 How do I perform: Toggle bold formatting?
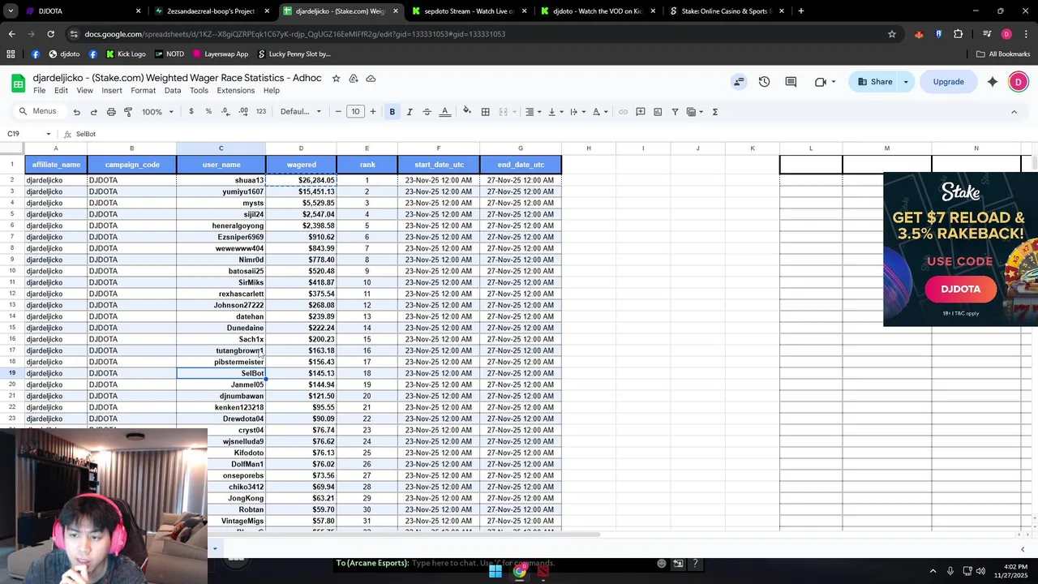coord(392,112)
